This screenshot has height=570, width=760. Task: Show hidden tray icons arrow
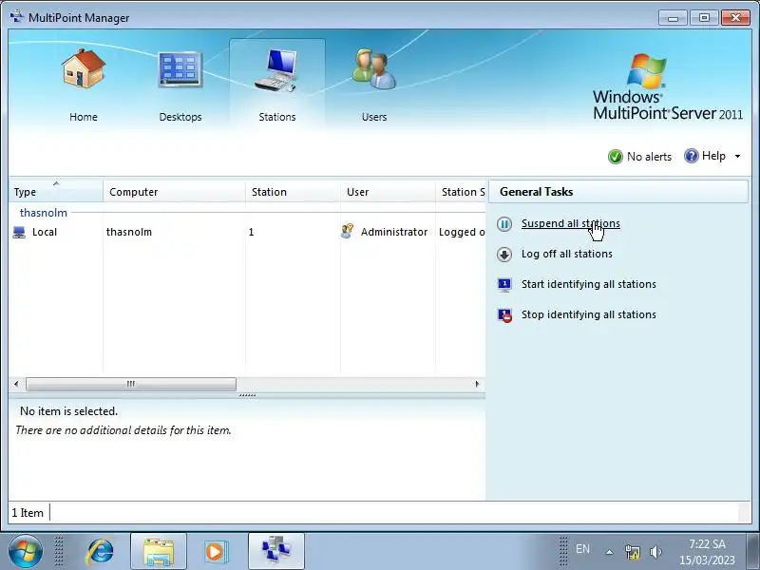[609, 552]
